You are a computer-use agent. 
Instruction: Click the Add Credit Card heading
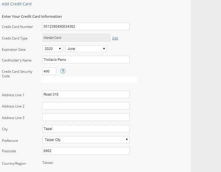tap(17, 4)
